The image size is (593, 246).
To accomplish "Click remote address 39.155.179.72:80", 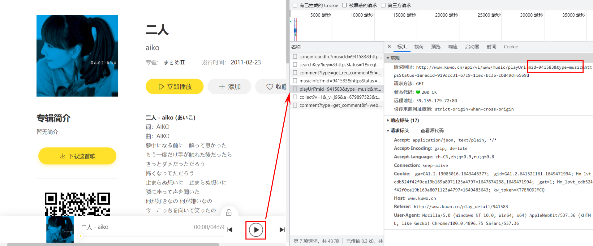I will (436, 101).
